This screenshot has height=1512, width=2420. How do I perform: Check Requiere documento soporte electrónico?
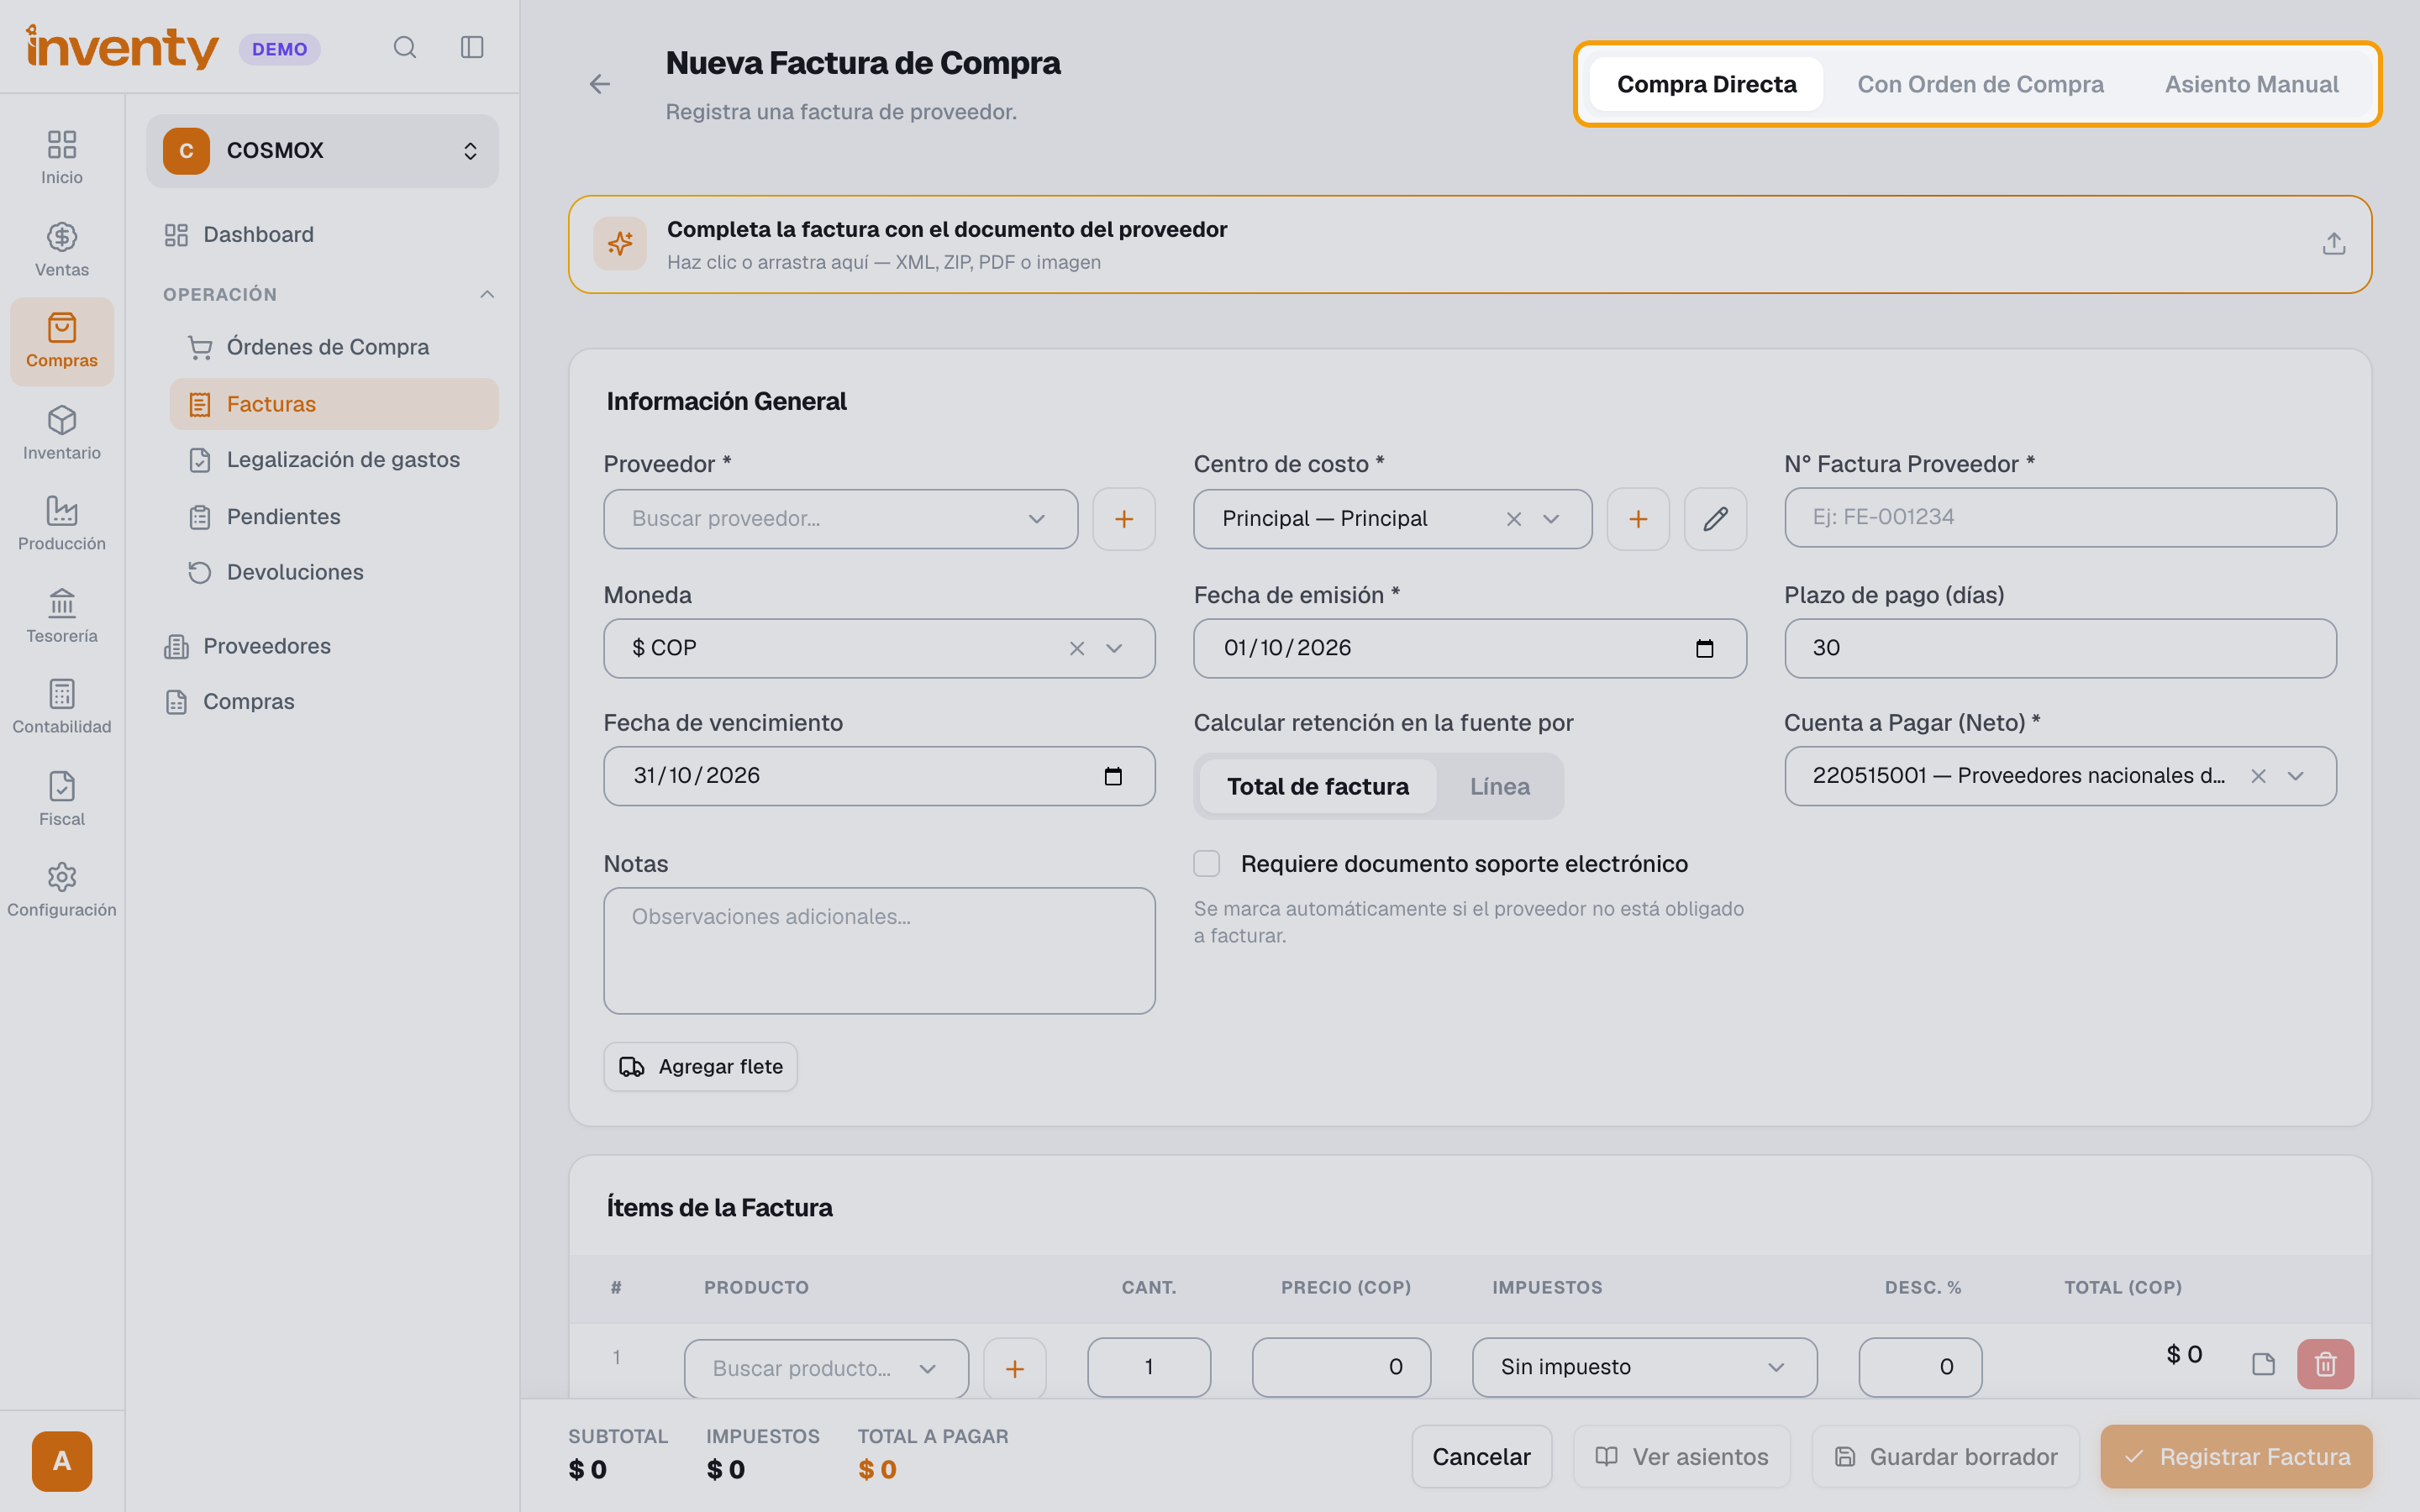[1207, 864]
